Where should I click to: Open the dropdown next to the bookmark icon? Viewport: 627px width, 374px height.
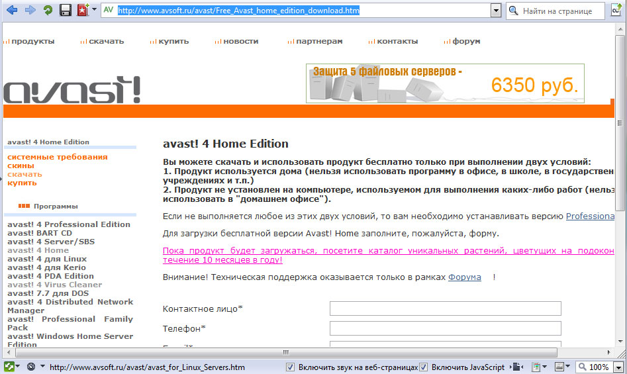pyautogui.click(x=95, y=9)
